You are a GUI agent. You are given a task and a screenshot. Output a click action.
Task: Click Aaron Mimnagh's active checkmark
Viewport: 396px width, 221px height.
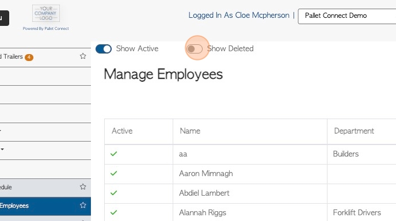click(113, 173)
